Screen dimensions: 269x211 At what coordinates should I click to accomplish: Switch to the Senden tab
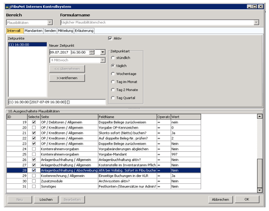click(x=50, y=31)
